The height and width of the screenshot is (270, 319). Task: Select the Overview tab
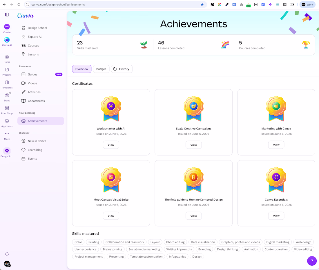click(82, 69)
